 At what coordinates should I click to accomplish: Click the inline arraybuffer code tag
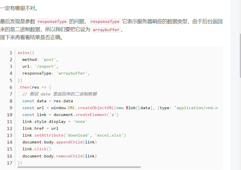[x=106, y=30]
